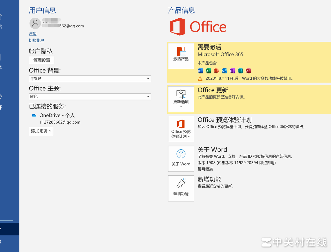Expand the Office 预览体验计划 button menu

181,129
